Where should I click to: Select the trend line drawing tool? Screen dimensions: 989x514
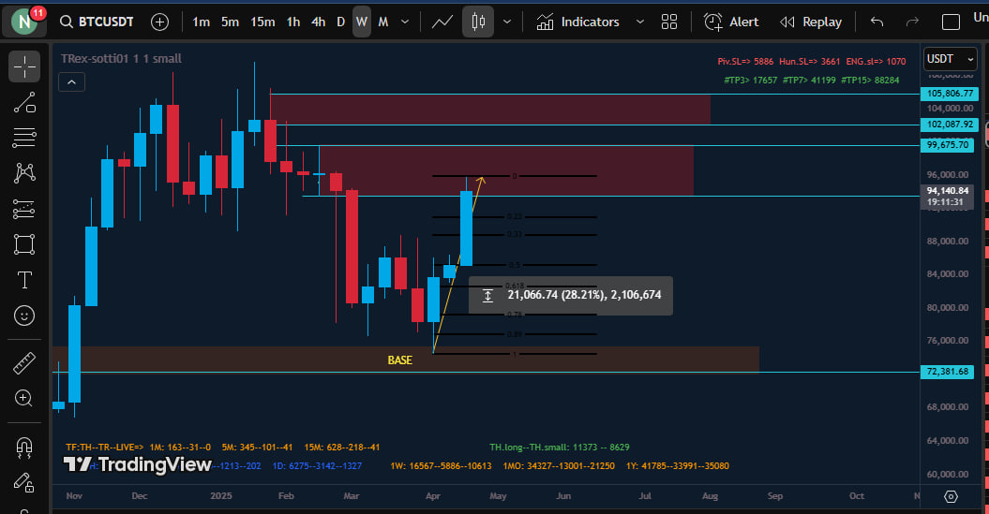coord(24,102)
